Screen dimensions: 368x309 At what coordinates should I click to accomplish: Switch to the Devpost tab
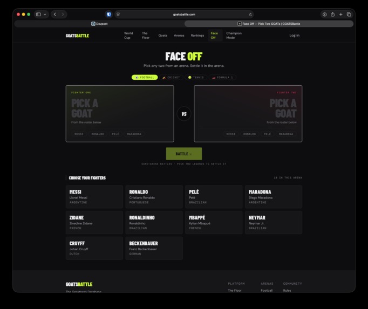pos(99,24)
